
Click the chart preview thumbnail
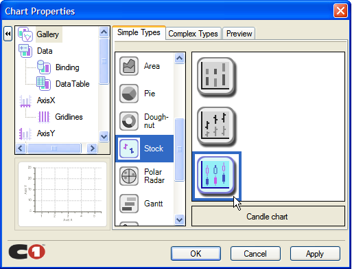(x=62, y=194)
